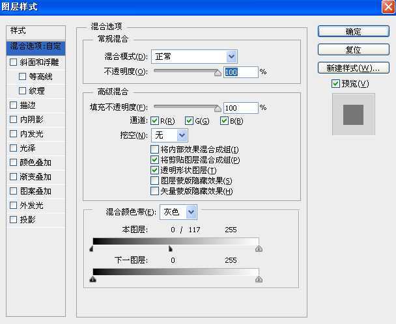Click the 确定 (OK) button
This screenshot has width=396, height=324.
[354, 31]
